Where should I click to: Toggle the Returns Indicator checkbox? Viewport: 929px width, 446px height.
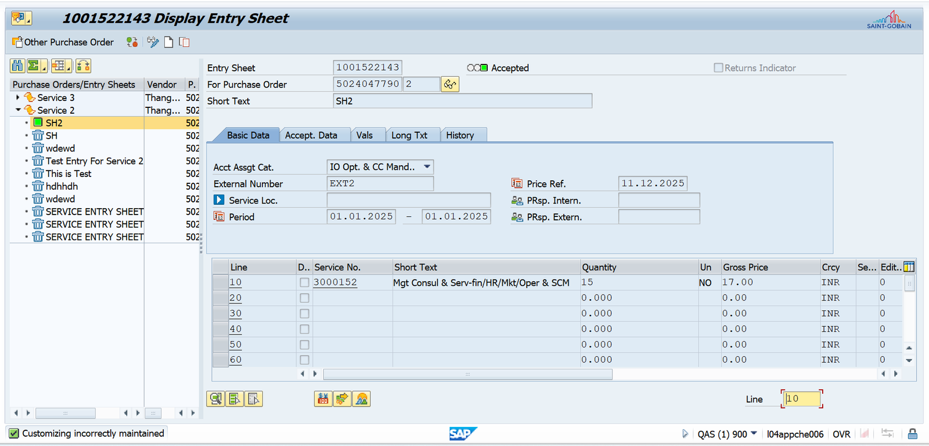tap(718, 68)
